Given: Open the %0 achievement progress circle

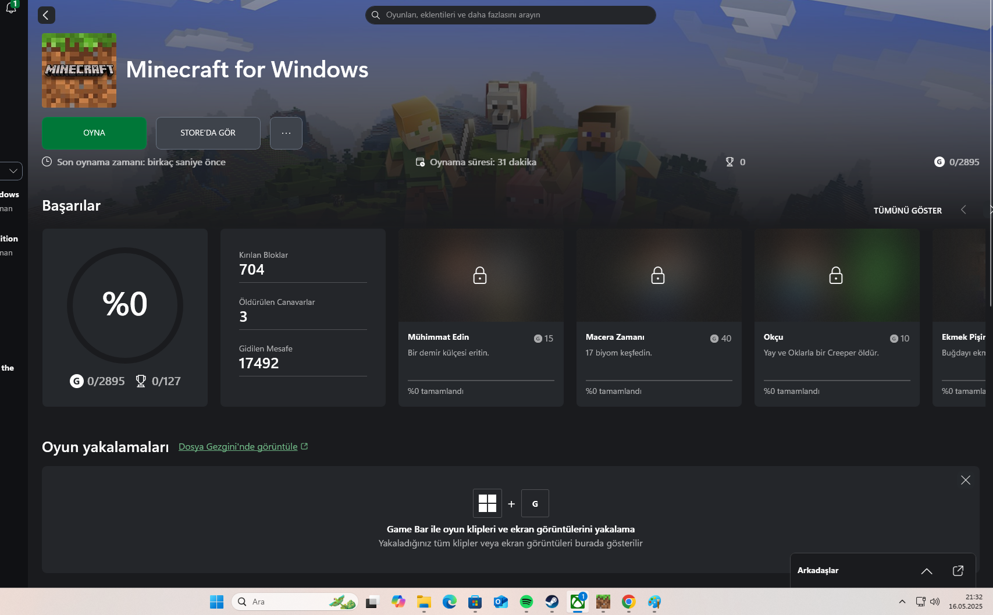Looking at the screenshot, I should pyautogui.click(x=125, y=305).
